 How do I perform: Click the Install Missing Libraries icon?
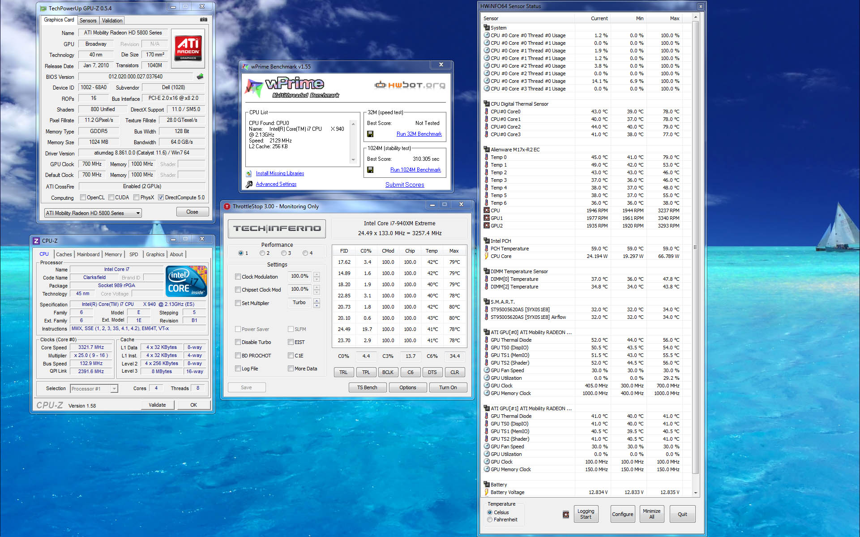[x=249, y=173]
